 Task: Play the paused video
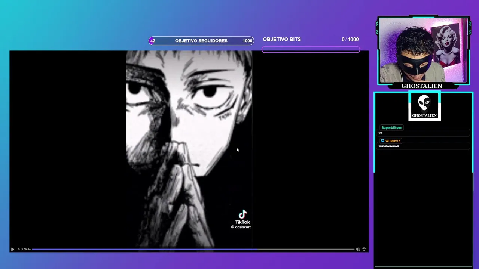[12, 249]
